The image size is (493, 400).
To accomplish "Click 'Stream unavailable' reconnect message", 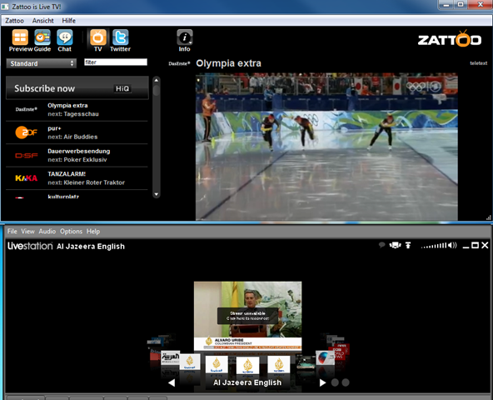I will (x=248, y=316).
